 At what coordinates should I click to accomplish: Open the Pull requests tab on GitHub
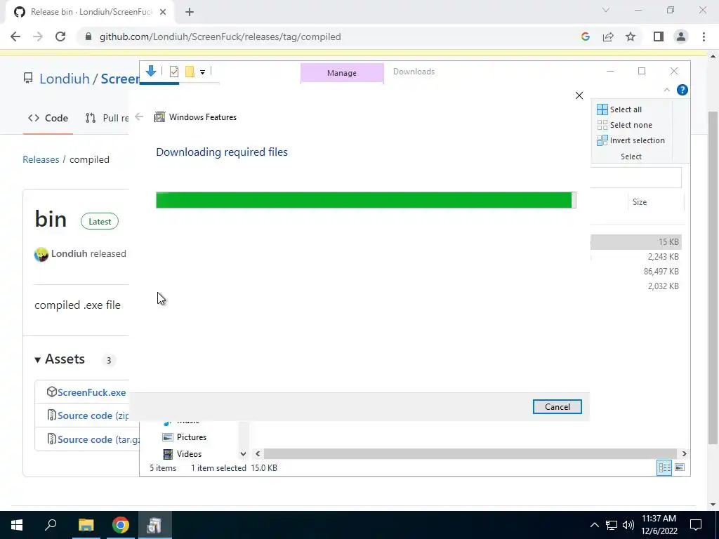pos(107,118)
